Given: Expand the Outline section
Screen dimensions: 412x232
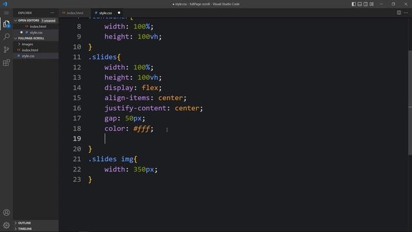Looking at the screenshot, I should [x=24, y=223].
